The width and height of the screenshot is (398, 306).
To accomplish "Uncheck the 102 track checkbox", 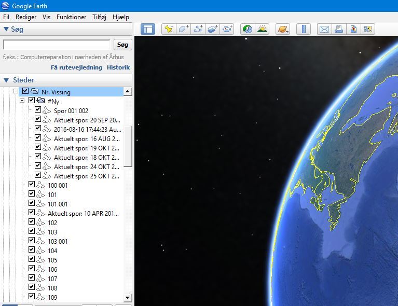I will pos(32,221).
